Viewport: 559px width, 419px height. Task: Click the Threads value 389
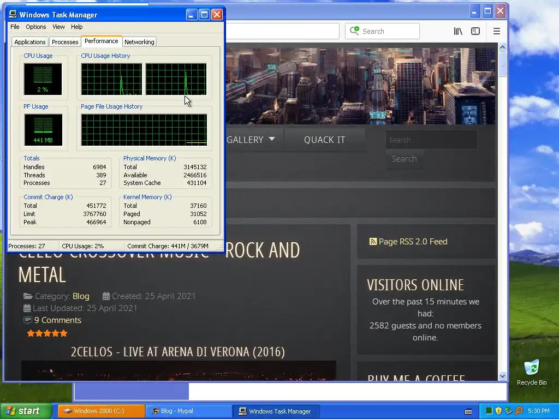pos(101,175)
